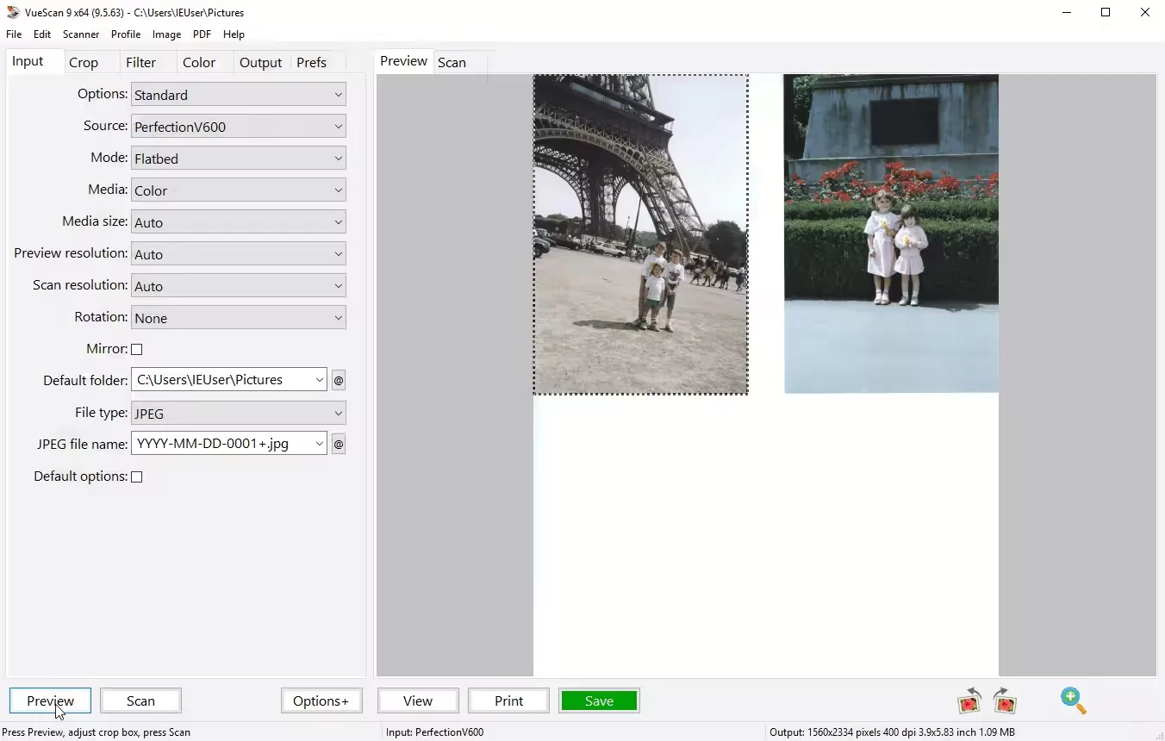The image size is (1165, 741).
Task: Open the Scanner menu
Action: point(80,34)
